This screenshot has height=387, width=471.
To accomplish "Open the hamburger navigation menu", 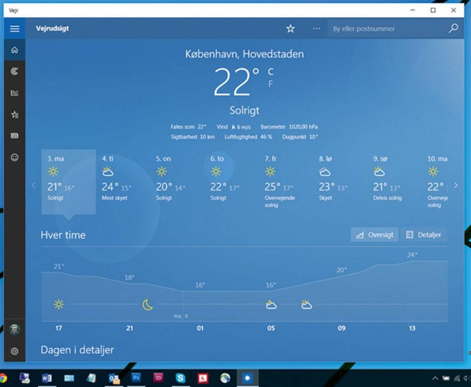I will click(14, 28).
